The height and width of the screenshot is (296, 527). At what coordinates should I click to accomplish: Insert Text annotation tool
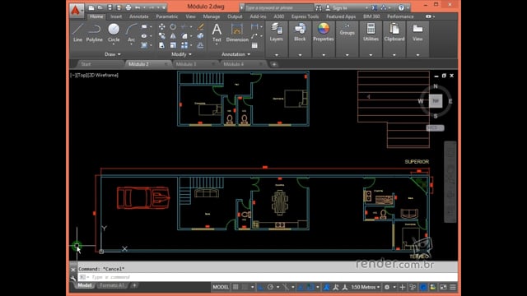pyautogui.click(x=217, y=33)
